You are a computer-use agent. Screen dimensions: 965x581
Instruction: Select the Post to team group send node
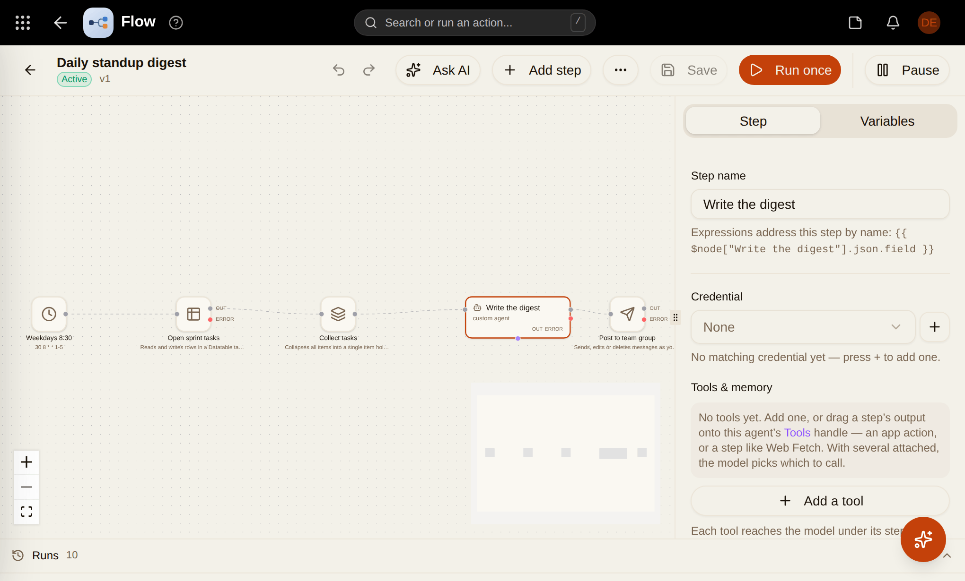click(x=627, y=314)
